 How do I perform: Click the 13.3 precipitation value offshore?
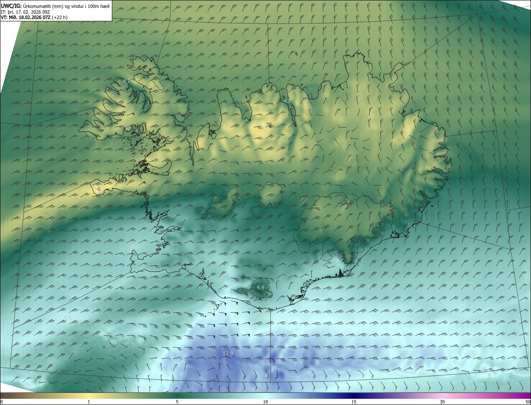[272, 362]
